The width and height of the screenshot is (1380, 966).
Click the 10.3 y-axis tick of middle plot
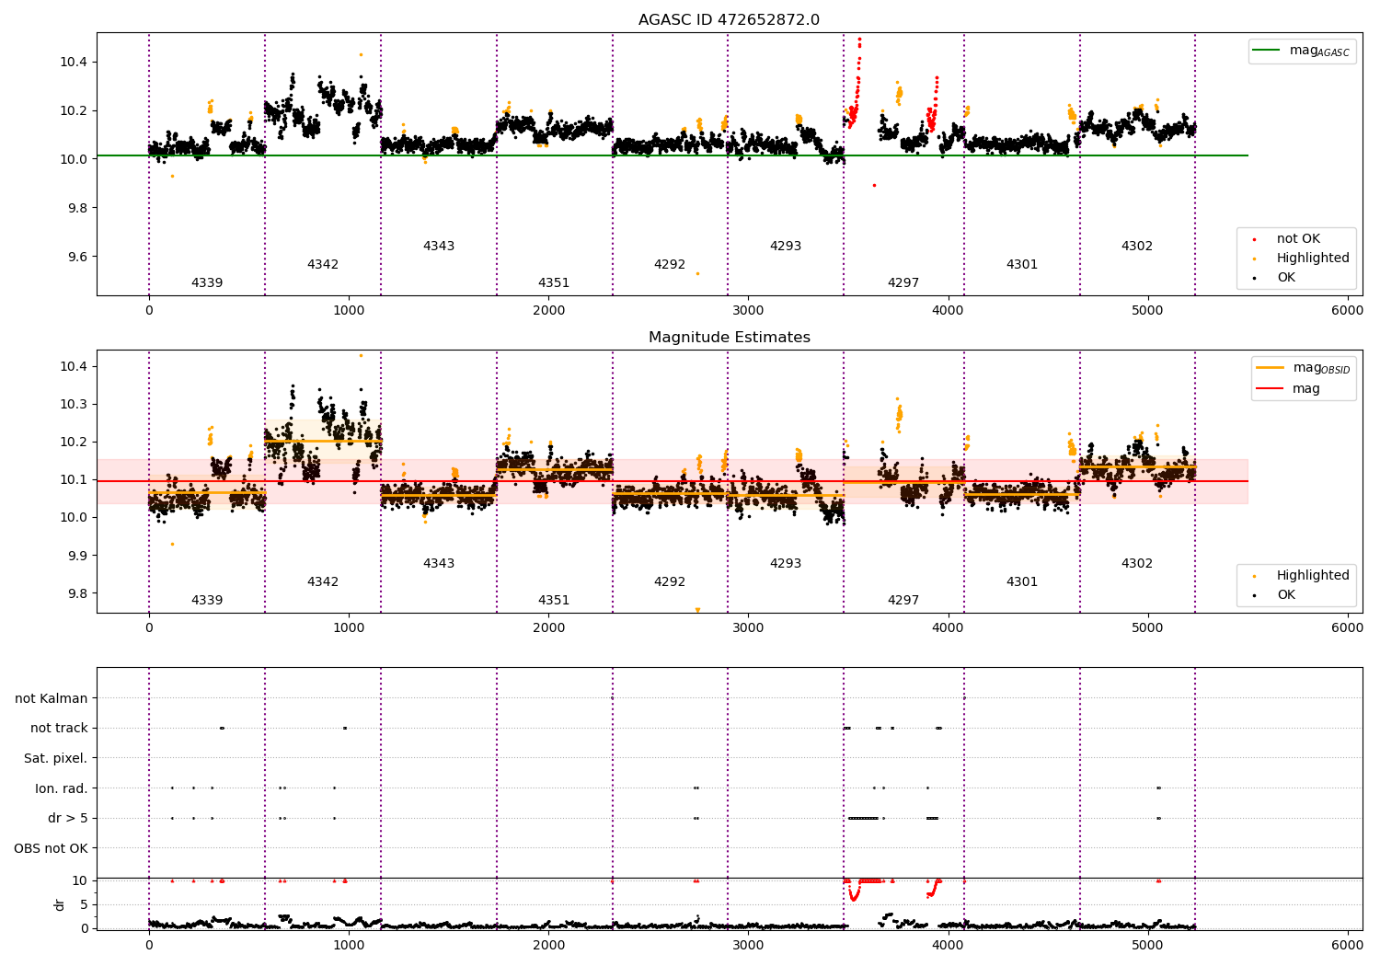tap(72, 405)
